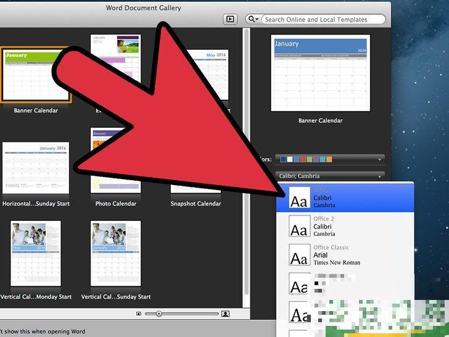Click the small thumbnail size icon
This screenshot has width=449, height=337.
139,314
